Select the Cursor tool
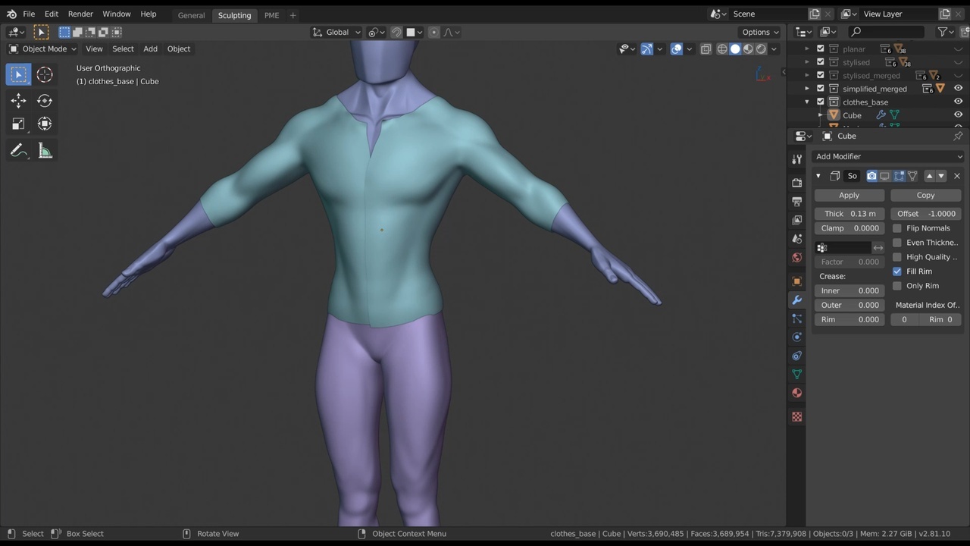Screen dimensions: 970x546 pyautogui.click(x=45, y=74)
